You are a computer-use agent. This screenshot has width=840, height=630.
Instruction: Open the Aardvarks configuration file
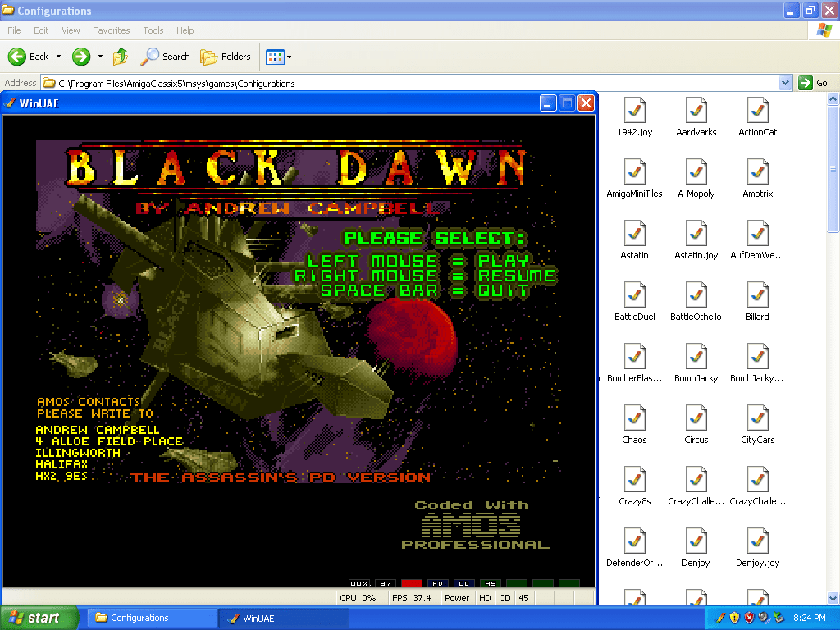[696, 112]
